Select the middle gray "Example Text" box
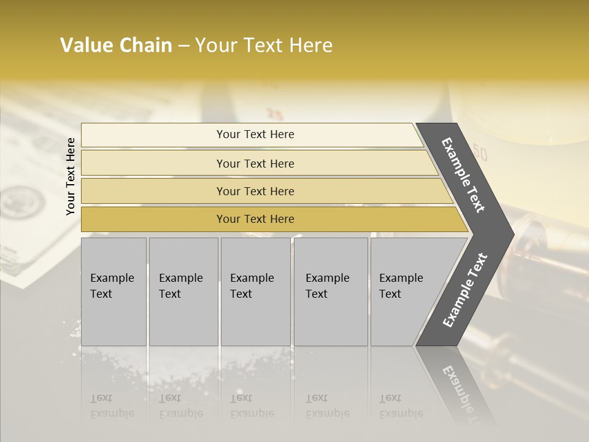 pos(255,291)
